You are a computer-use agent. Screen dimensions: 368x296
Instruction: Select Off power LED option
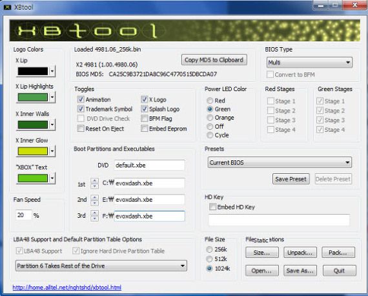(210, 127)
